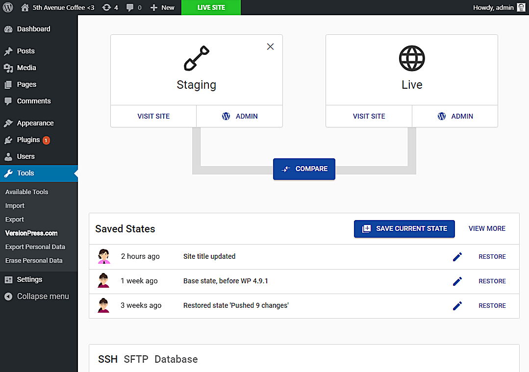Click the WordPress logo in the admin bar
The image size is (529, 372).
pyautogui.click(x=8, y=7)
